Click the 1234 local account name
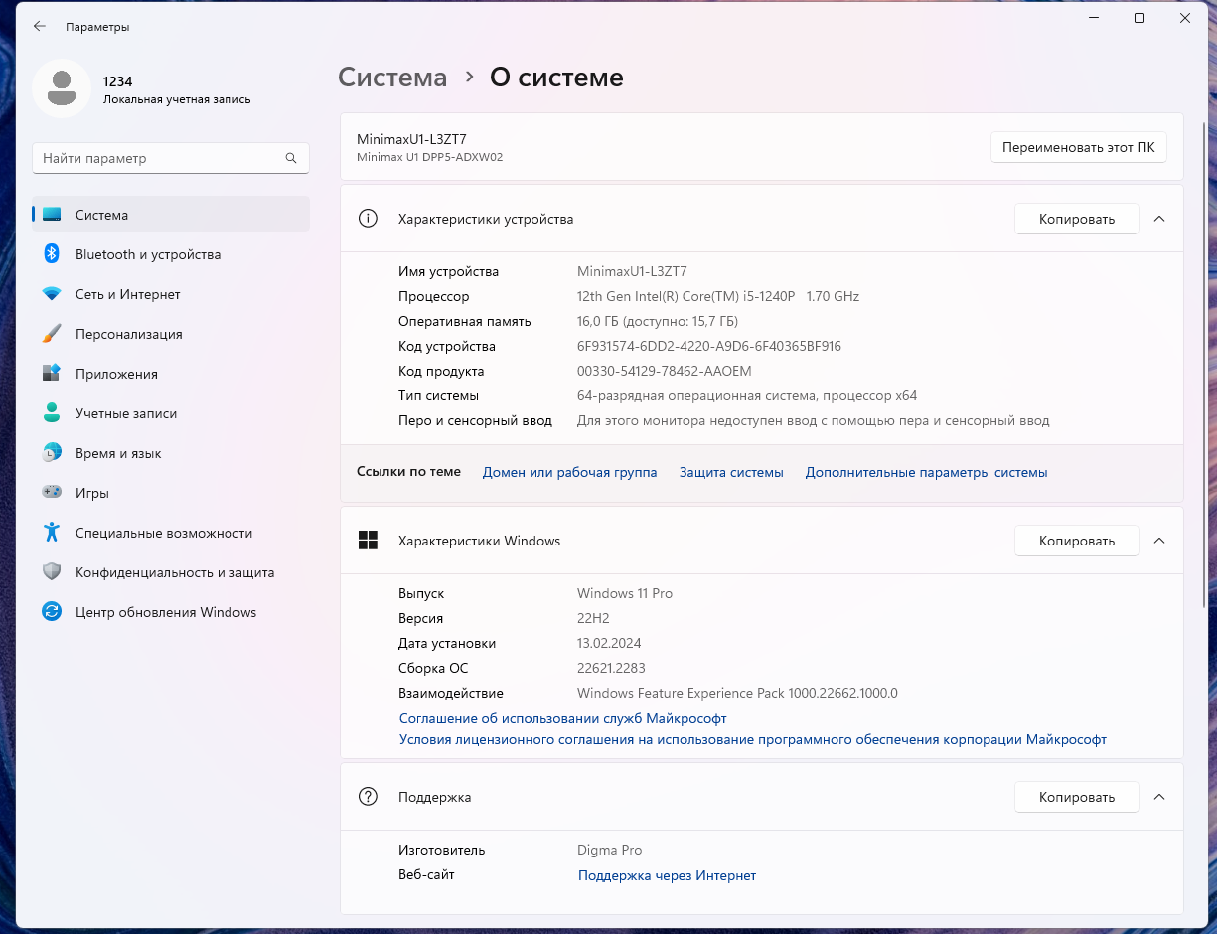Screen dimensions: 1217x934 click(x=117, y=81)
